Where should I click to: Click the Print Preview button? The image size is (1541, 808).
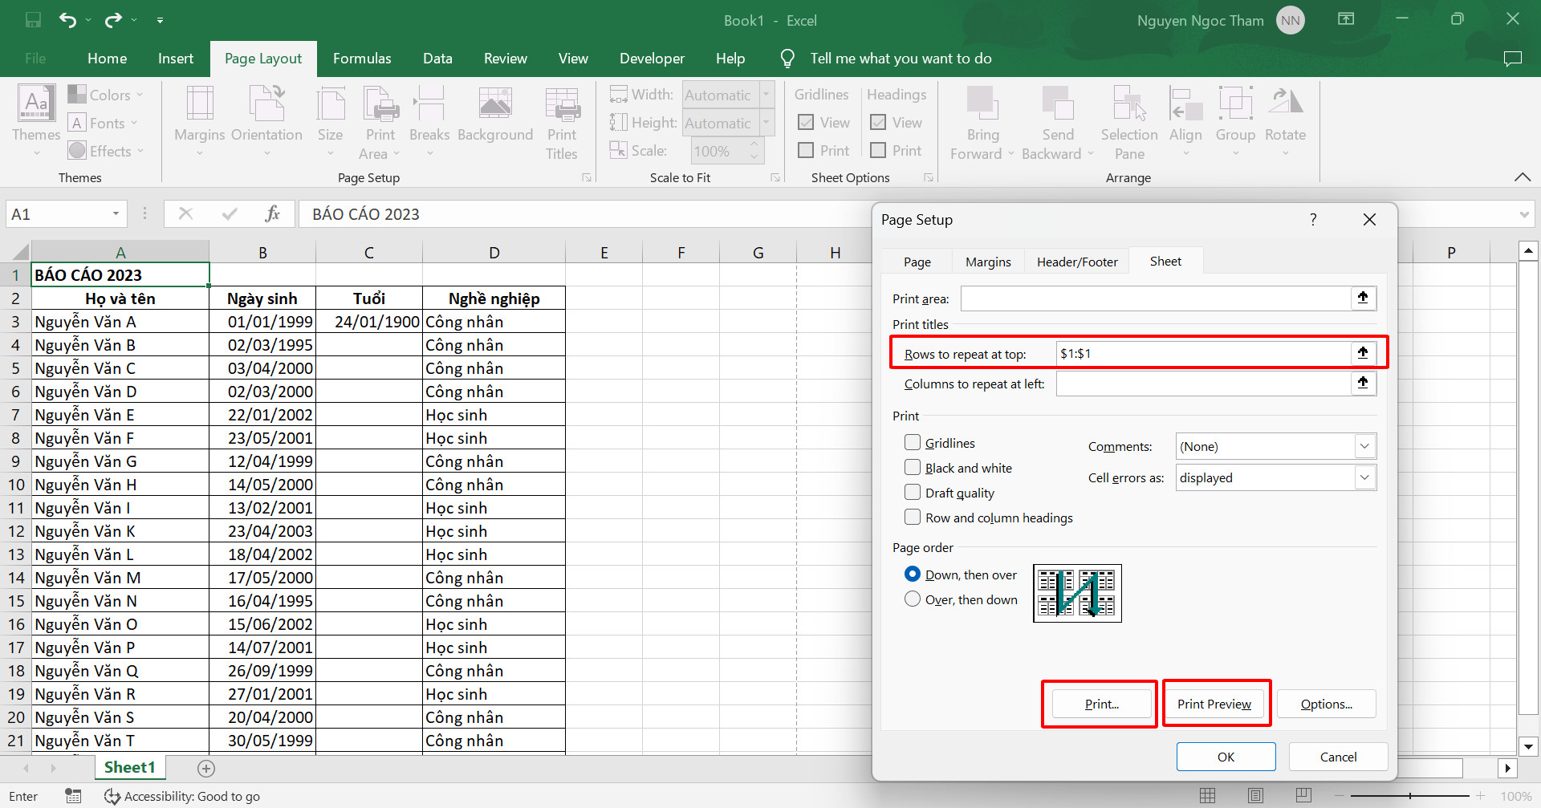pyautogui.click(x=1214, y=704)
